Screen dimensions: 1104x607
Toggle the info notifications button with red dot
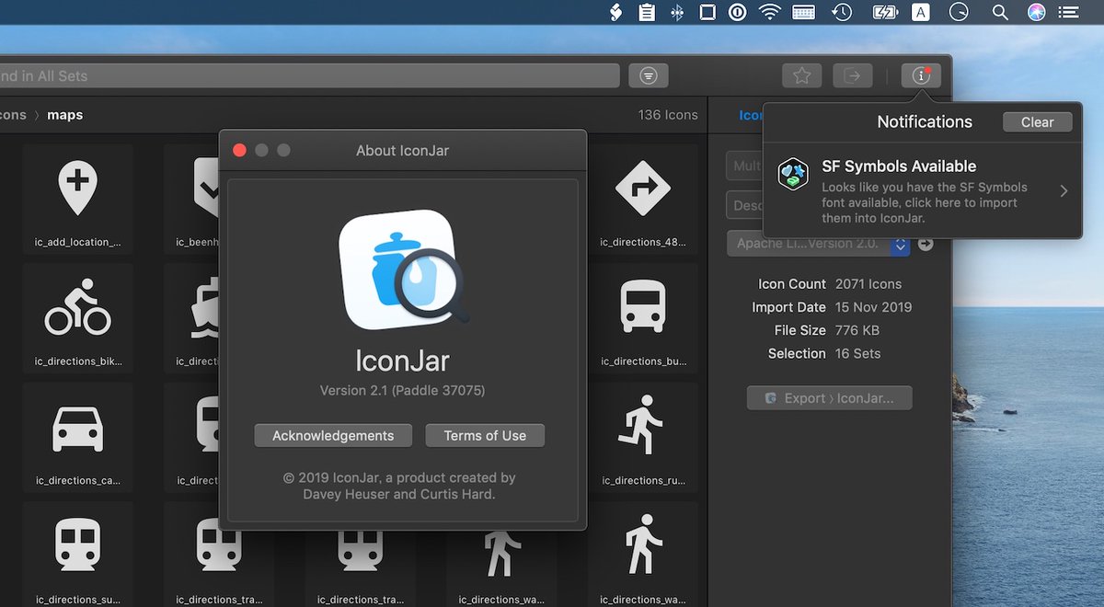point(921,75)
